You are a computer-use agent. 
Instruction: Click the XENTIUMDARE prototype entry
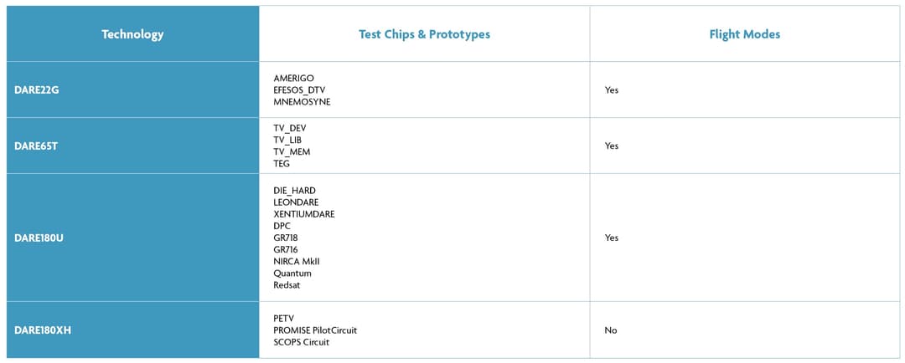point(304,214)
